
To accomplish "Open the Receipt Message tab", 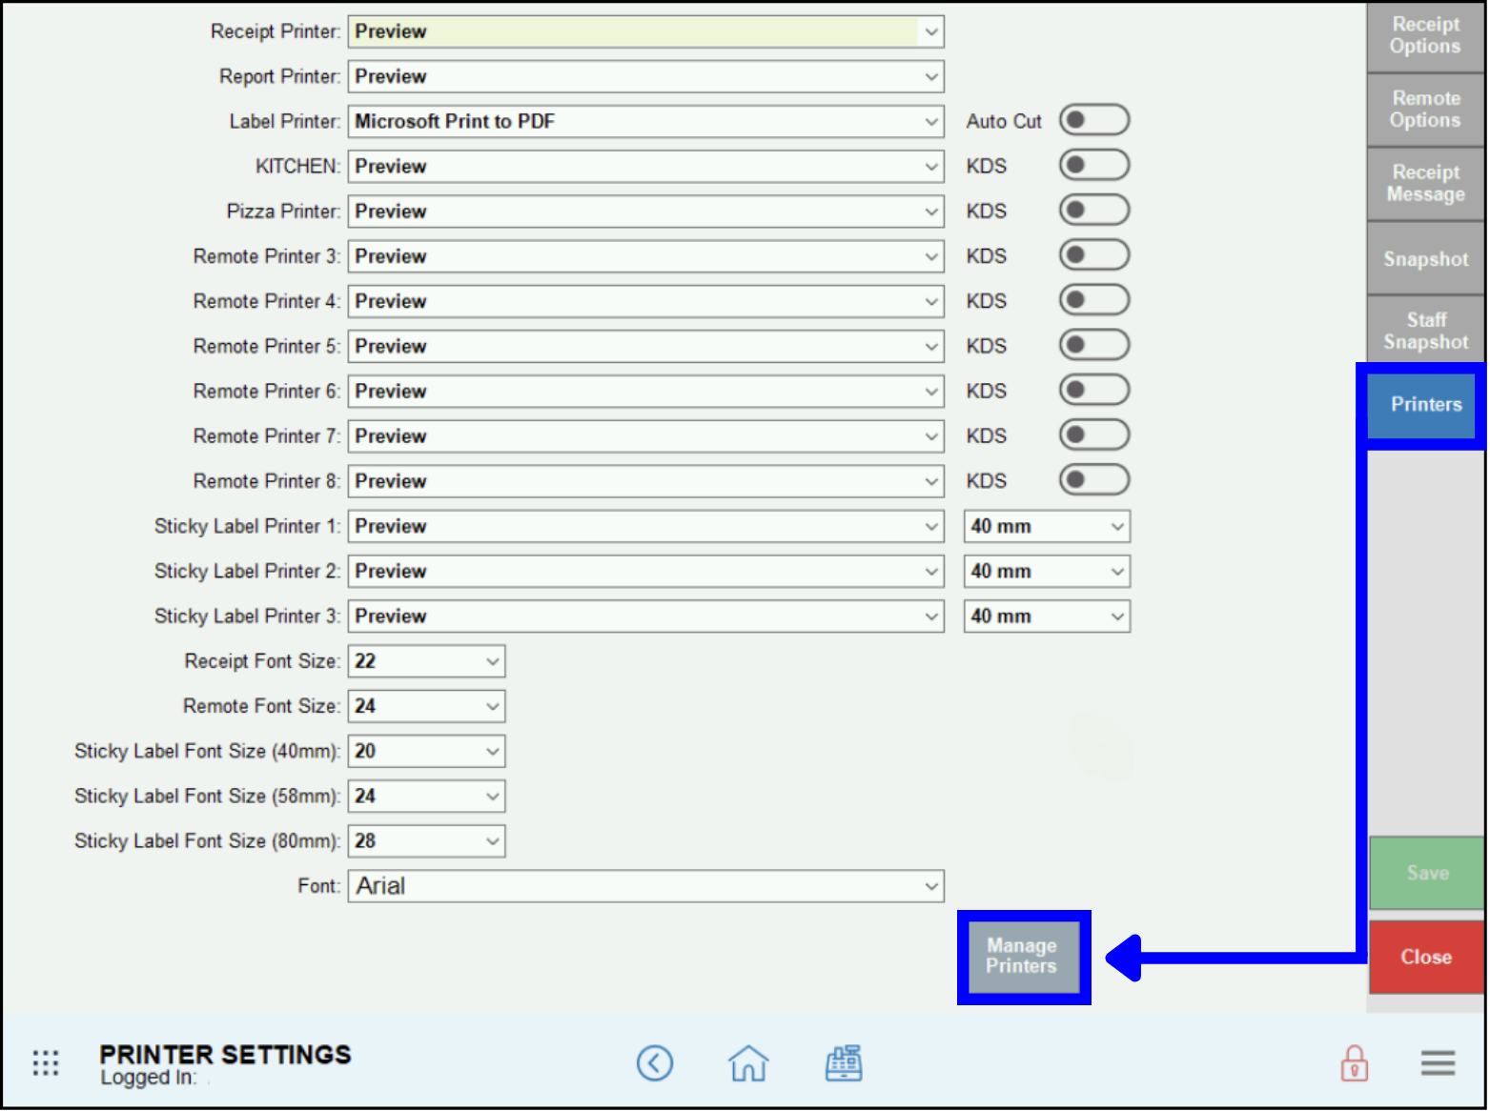I will [x=1425, y=183].
